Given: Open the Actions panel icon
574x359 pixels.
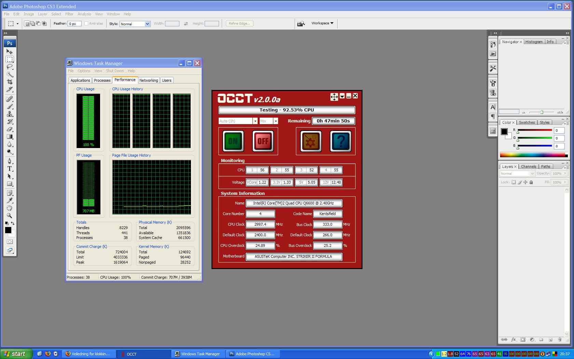Looking at the screenshot, I should 493,54.
